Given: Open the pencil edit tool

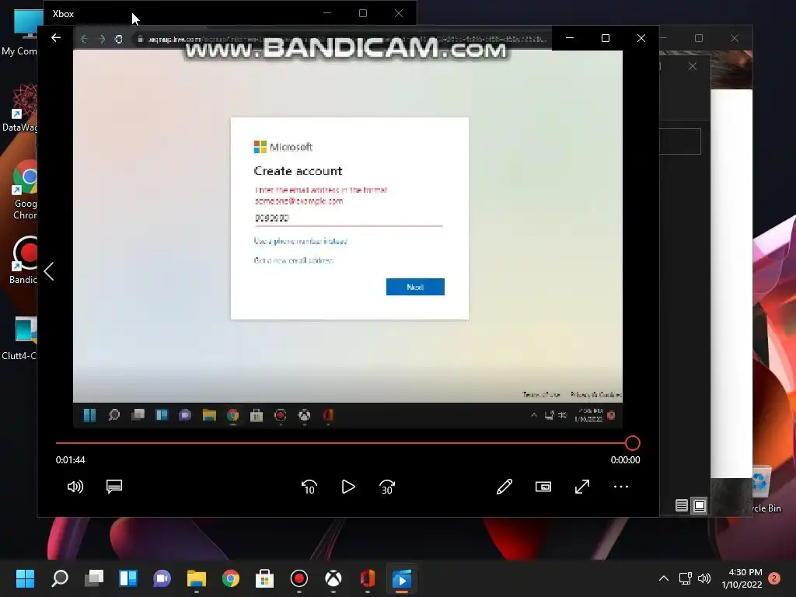Looking at the screenshot, I should click(x=504, y=487).
